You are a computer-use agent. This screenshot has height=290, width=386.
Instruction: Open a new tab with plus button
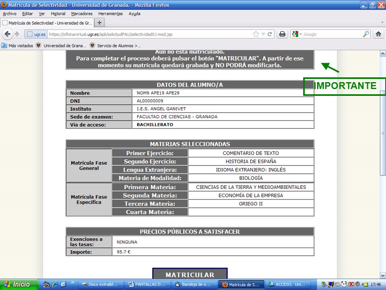point(99,23)
